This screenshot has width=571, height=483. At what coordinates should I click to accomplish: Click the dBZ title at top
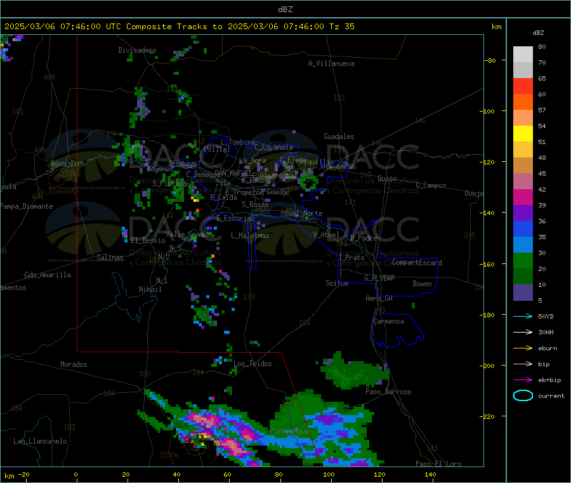tap(285, 10)
